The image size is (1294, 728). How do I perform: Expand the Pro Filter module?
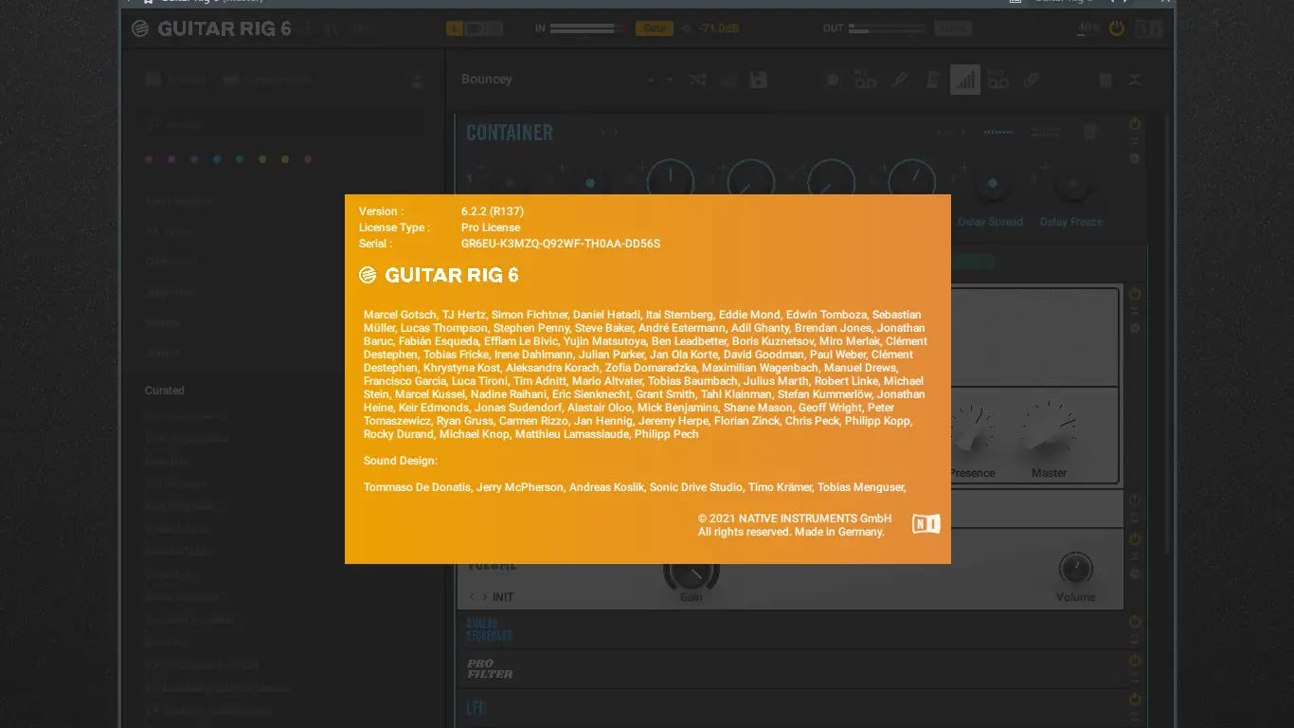(1135, 677)
